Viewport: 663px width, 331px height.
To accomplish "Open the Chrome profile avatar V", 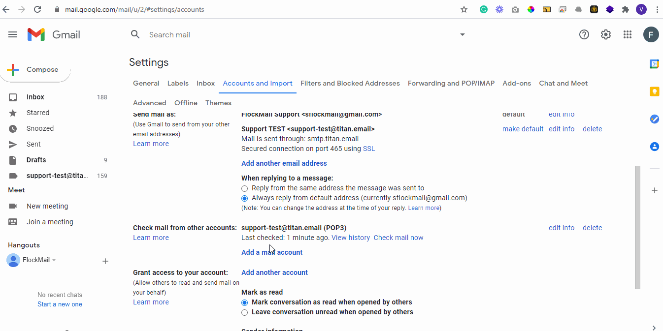I will click(x=641, y=9).
